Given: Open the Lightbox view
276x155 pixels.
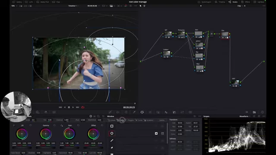Looking at the screenshot, I should tap(259, 2).
